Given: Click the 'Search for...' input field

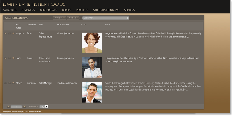Looking at the screenshot, I should coord(103,18).
